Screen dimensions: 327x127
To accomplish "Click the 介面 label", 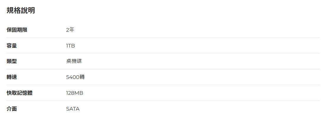I will coord(12,109).
